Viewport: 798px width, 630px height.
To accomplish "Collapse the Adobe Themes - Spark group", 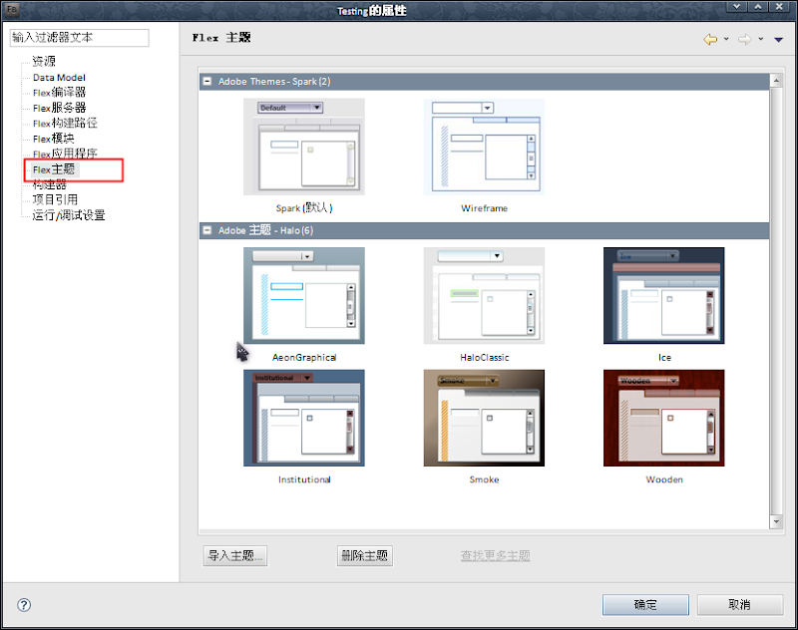I will [207, 82].
